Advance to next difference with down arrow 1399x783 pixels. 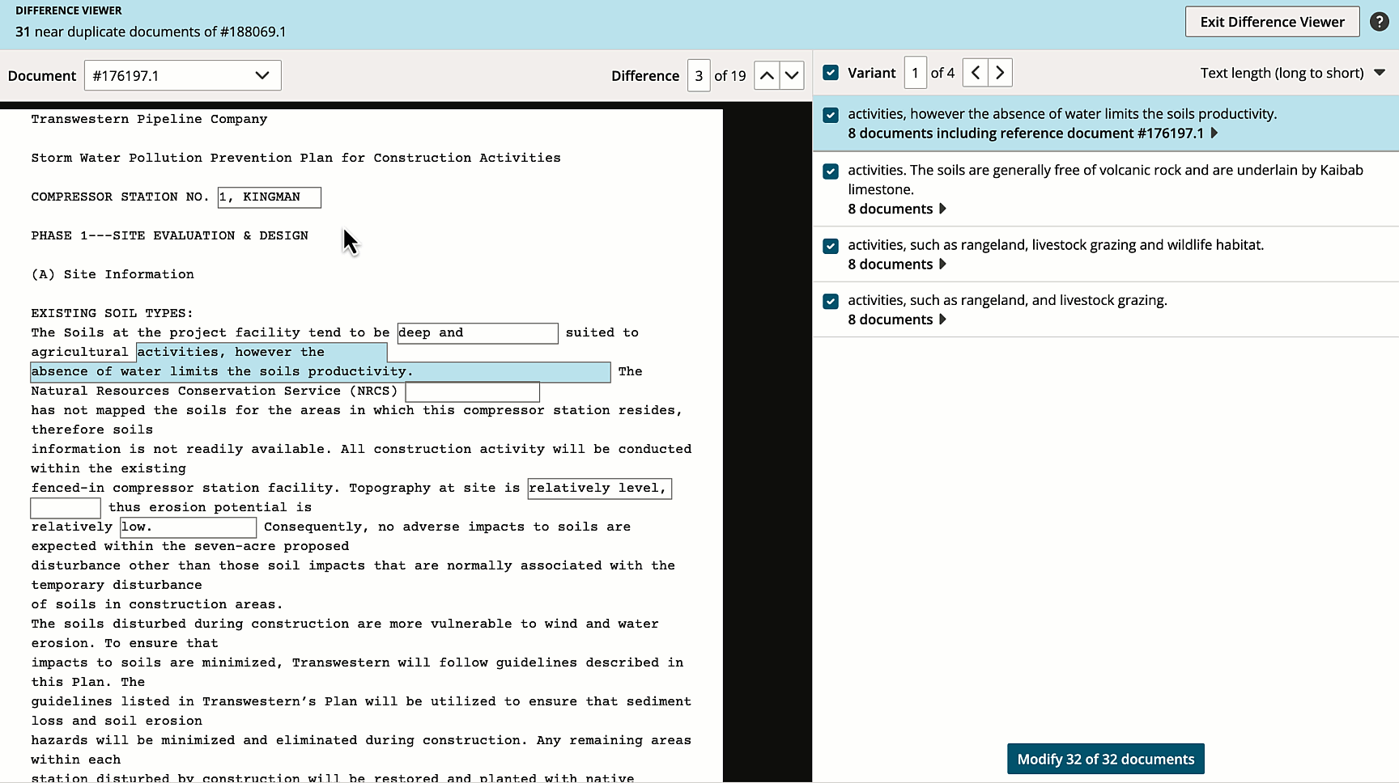point(792,74)
